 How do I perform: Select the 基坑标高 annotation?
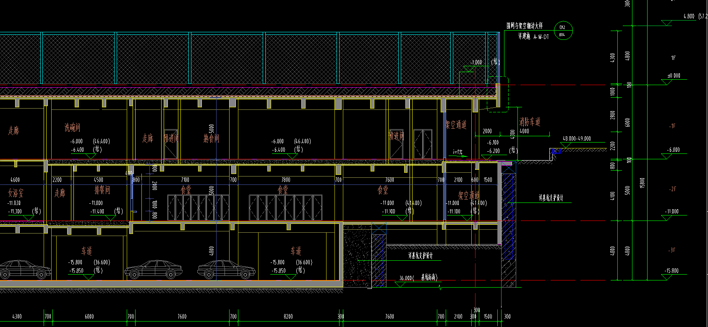coord(429,277)
